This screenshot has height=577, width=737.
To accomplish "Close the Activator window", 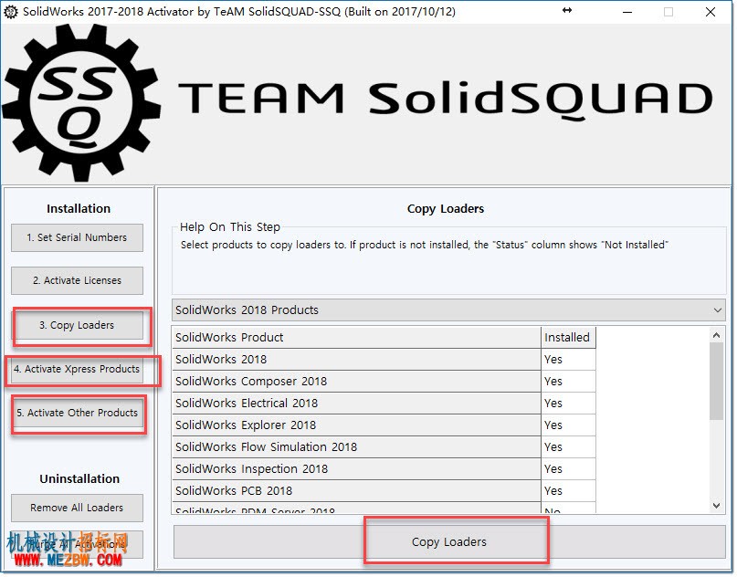I will pos(711,12).
